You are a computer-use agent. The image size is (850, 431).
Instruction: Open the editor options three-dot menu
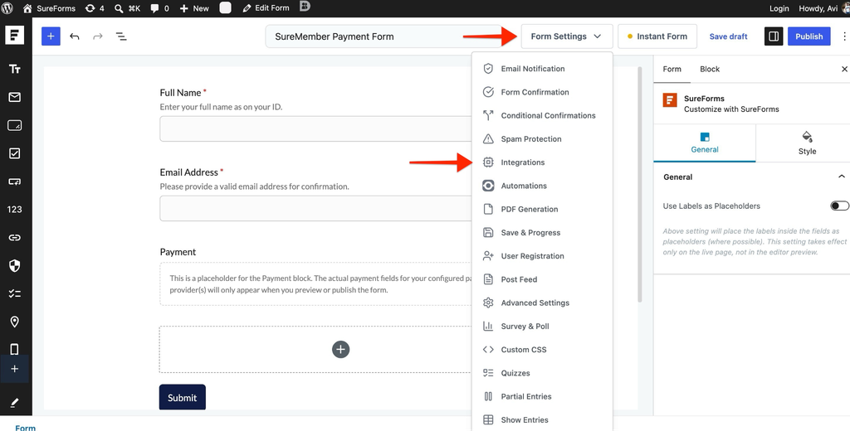[844, 36]
